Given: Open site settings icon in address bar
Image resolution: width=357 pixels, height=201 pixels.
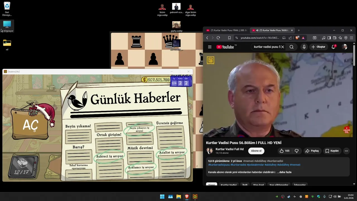Looking at the screenshot, I should [236, 38].
